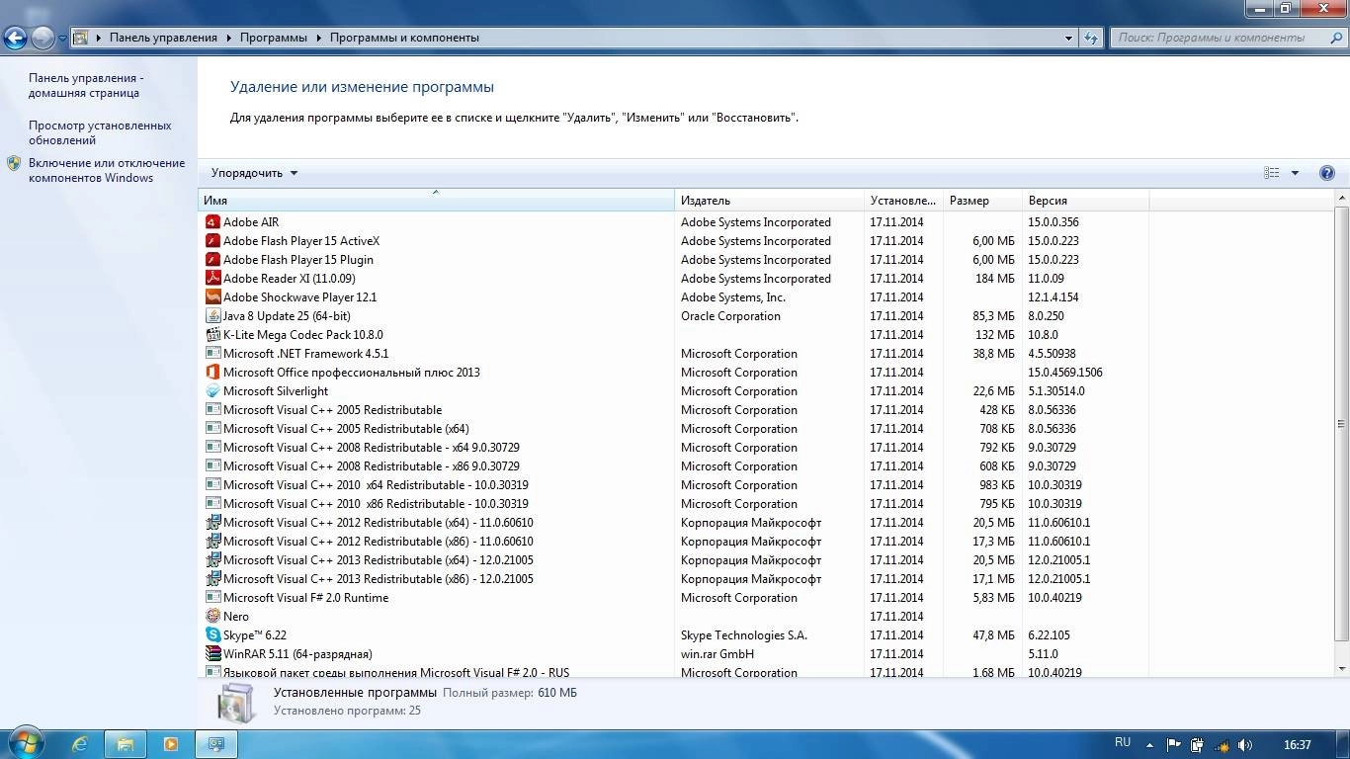Click the Nero program icon
Image resolution: width=1350 pixels, height=759 pixels.
tap(212, 617)
